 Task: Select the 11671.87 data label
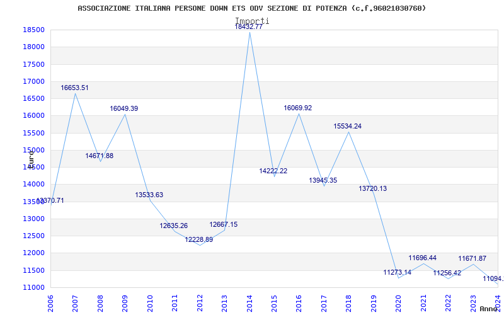click(x=472, y=259)
